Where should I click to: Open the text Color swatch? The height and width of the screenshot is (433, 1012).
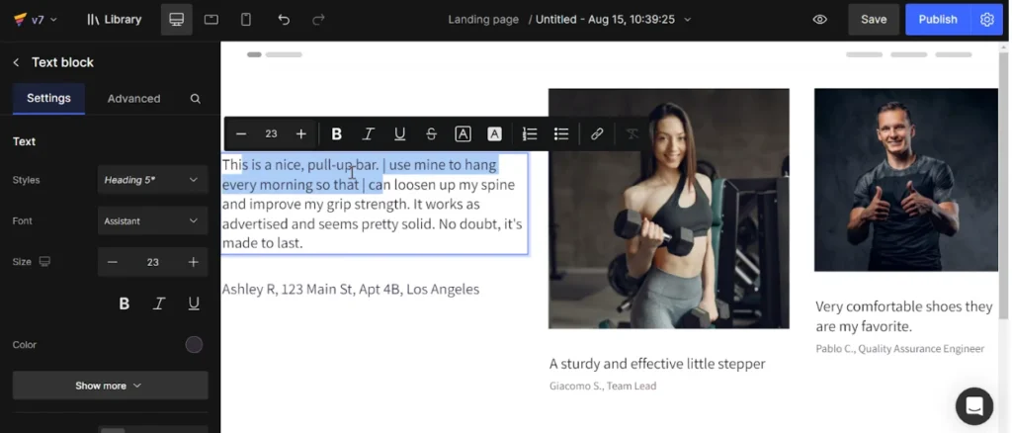click(x=194, y=345)
